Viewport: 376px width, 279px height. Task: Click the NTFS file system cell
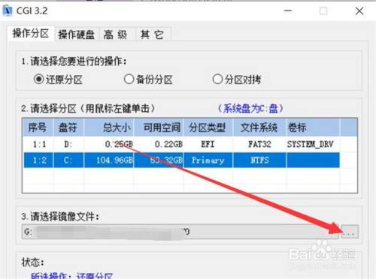click(259, 160)
